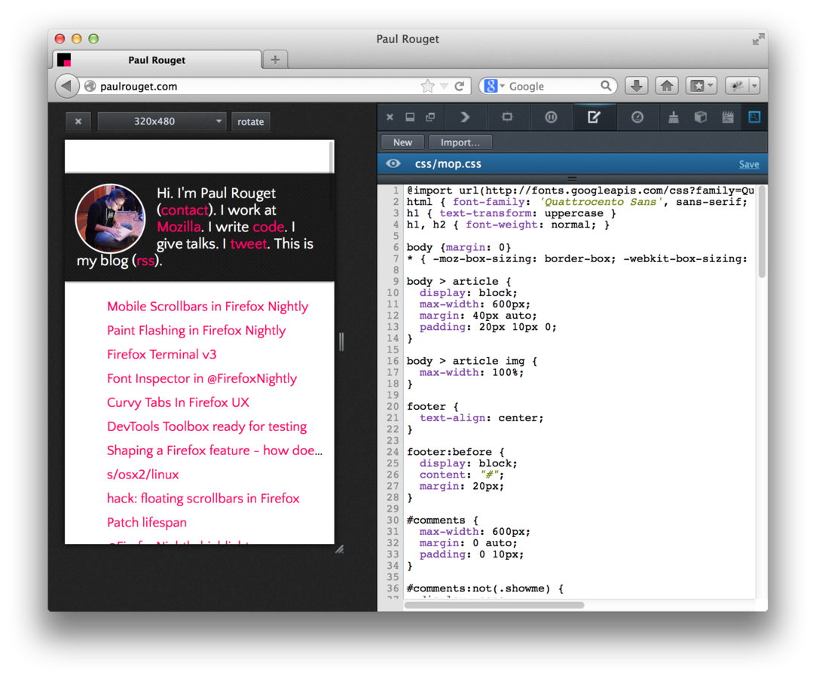Open the Web Console tool
Screen dimensions: 816x678
(x=465, y=117)
